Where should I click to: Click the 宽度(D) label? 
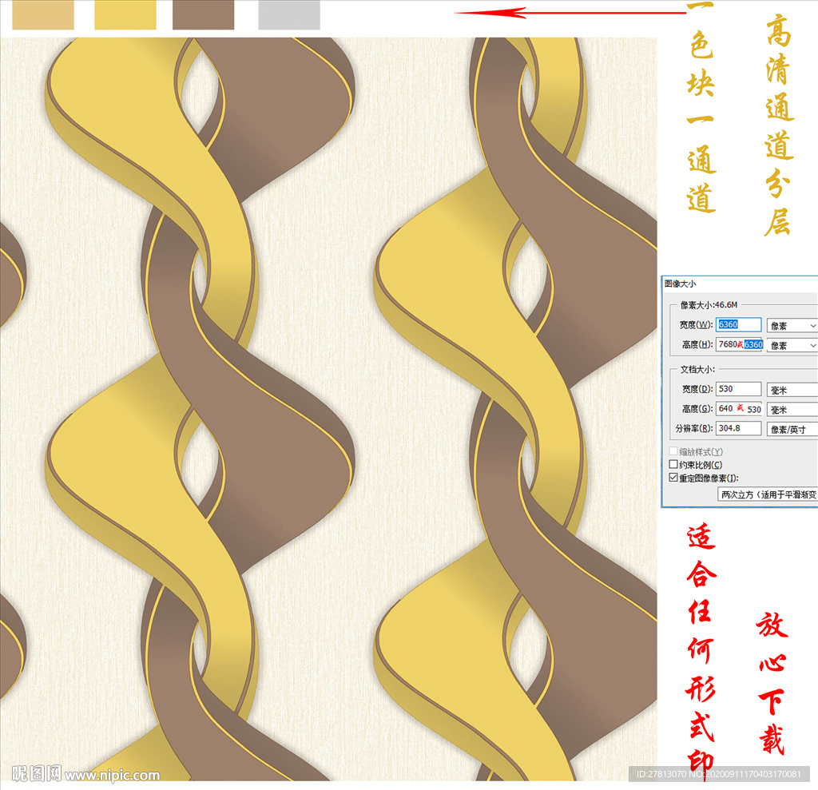pos(697,389)
